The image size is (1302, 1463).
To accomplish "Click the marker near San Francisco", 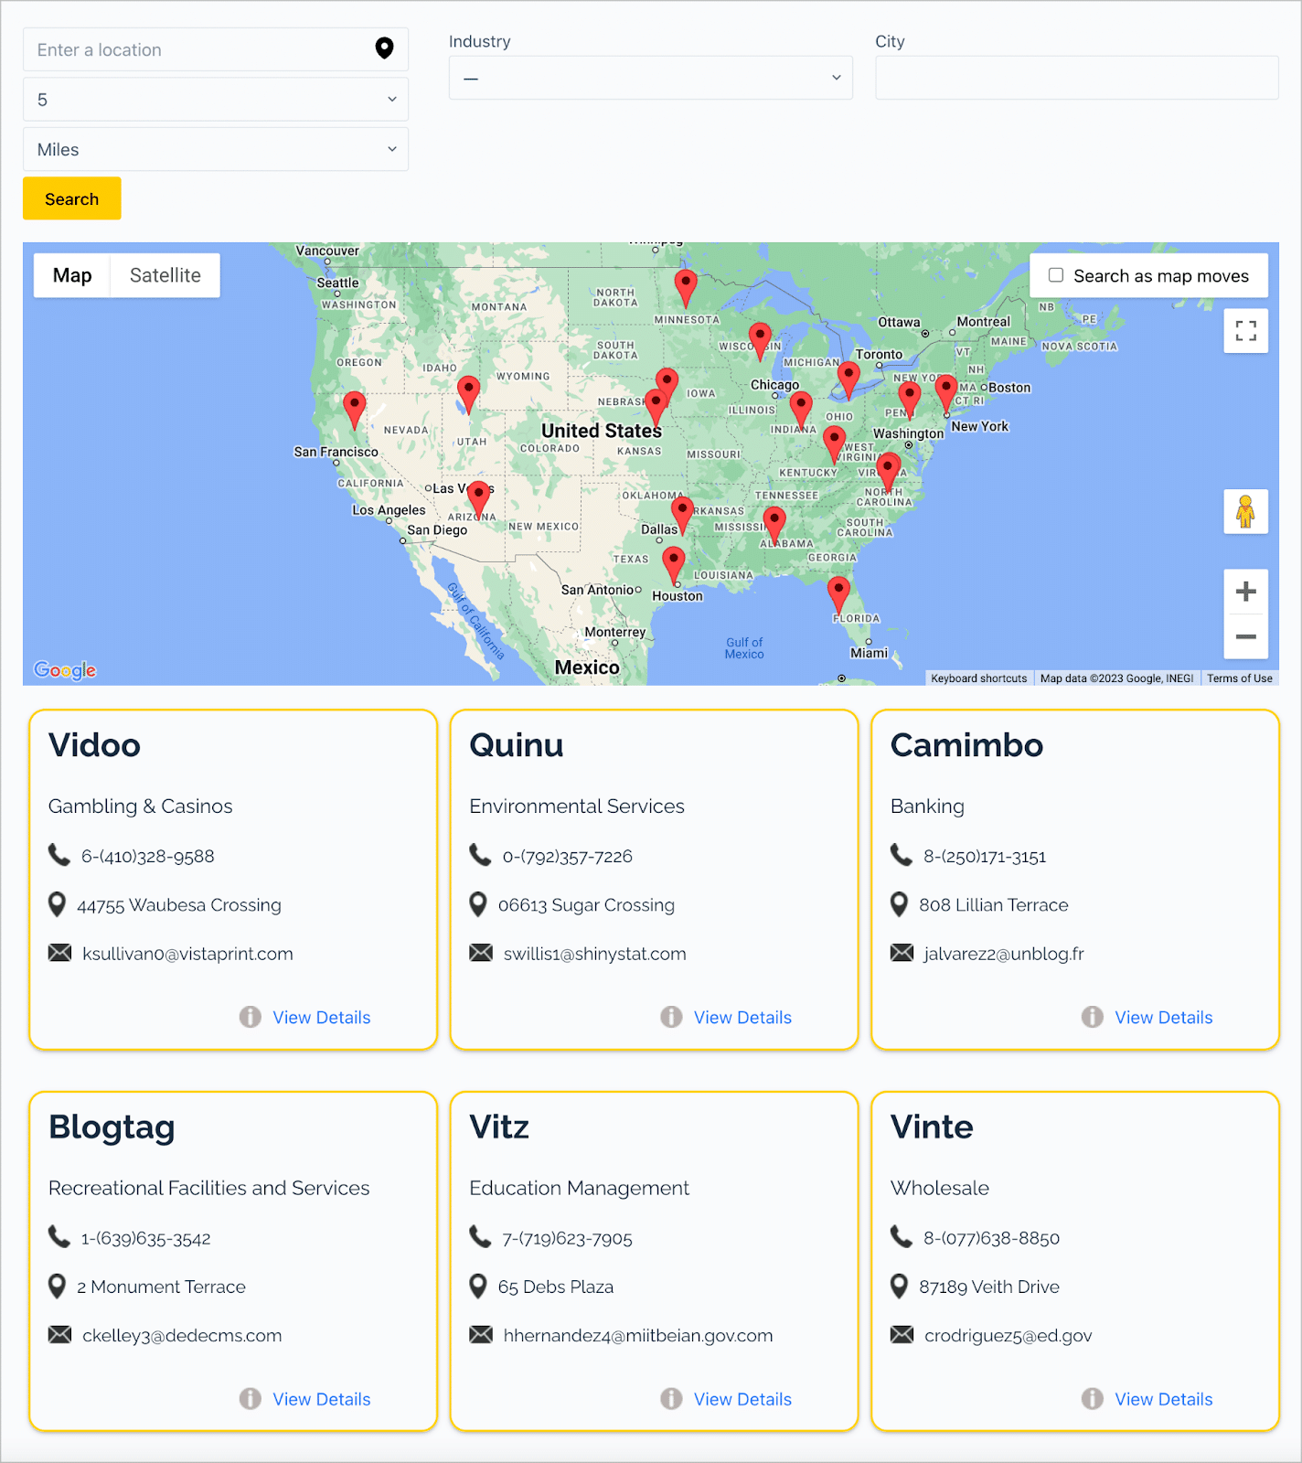I will (x=355, y=410).
